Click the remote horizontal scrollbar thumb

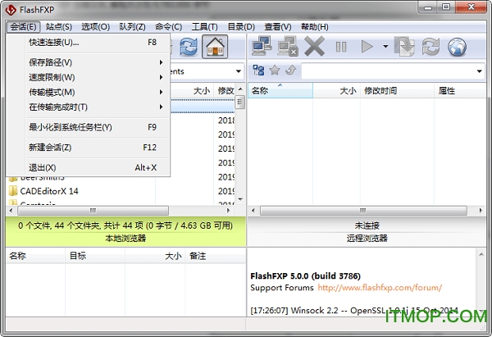click(x=363, y=210)
